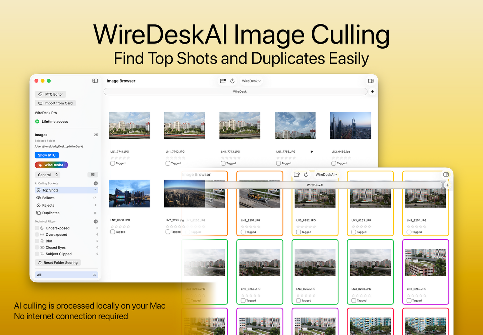This screenshot has height=335, width=483.
Task: Click the moon icon next to Underexposed
Action: pyautogui.click(x=42, y=228)
